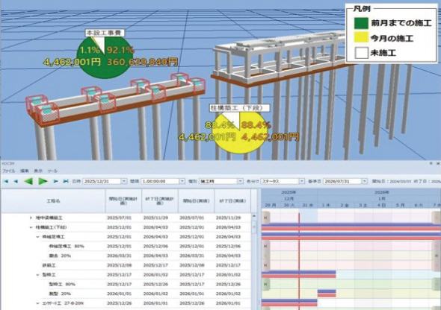Open the ツール menu
Image resolution: width=441 pixels, height=310 pixels.
click(52, 171)
